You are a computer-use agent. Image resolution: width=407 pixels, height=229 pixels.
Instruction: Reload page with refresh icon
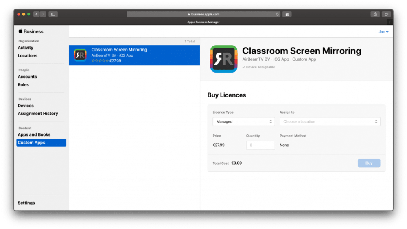click(278, 14)
